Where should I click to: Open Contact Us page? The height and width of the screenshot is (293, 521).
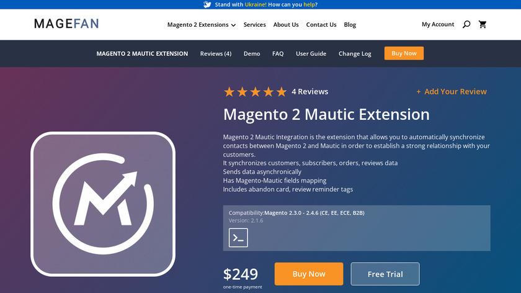(321, 25)
